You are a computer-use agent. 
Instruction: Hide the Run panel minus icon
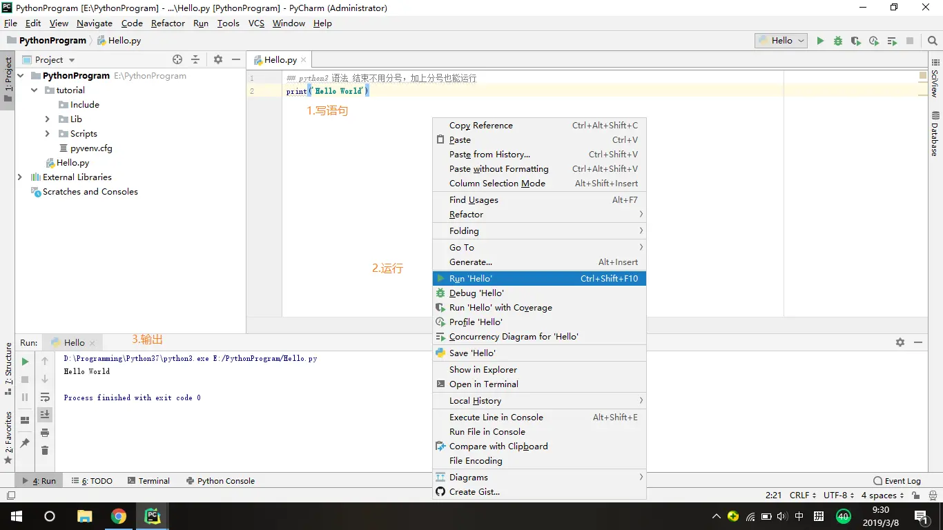918,342
